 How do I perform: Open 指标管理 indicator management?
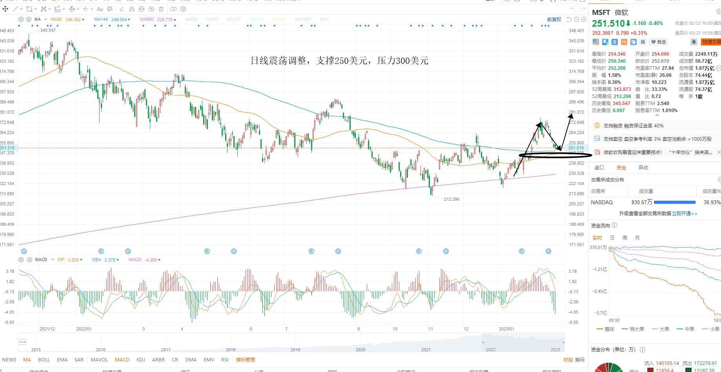click(x=246, y=359)
